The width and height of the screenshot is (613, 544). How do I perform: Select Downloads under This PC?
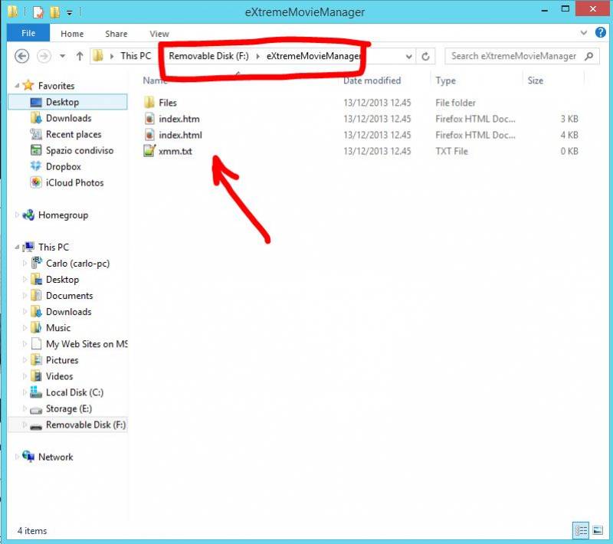(68, 312)
